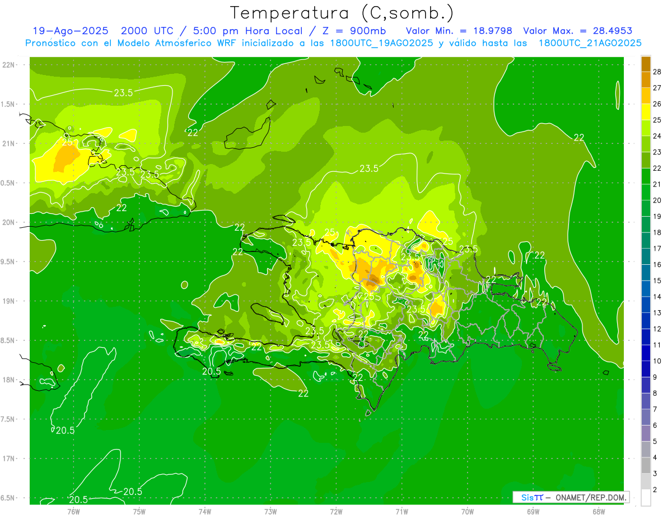
Task: Click dark blue legend swatch between 9 and 10
Action: tap(646, 369)
